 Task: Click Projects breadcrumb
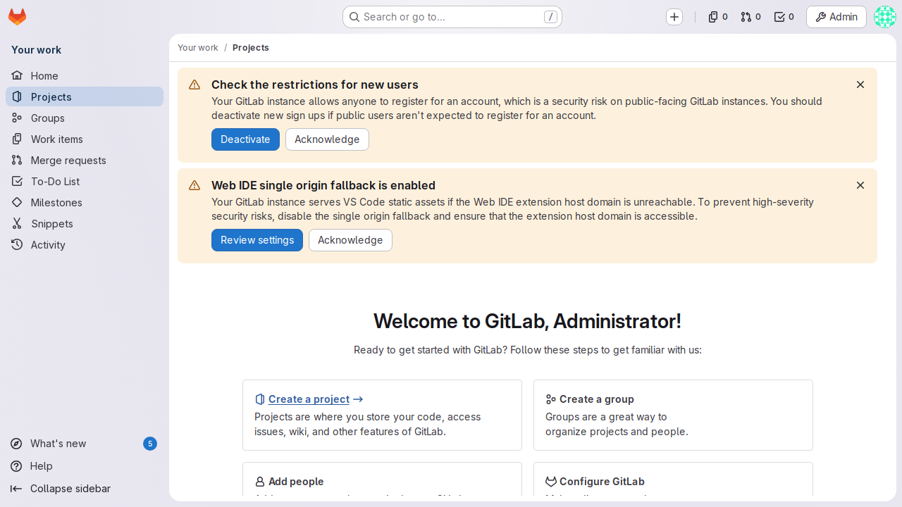[x=251, y=48]
